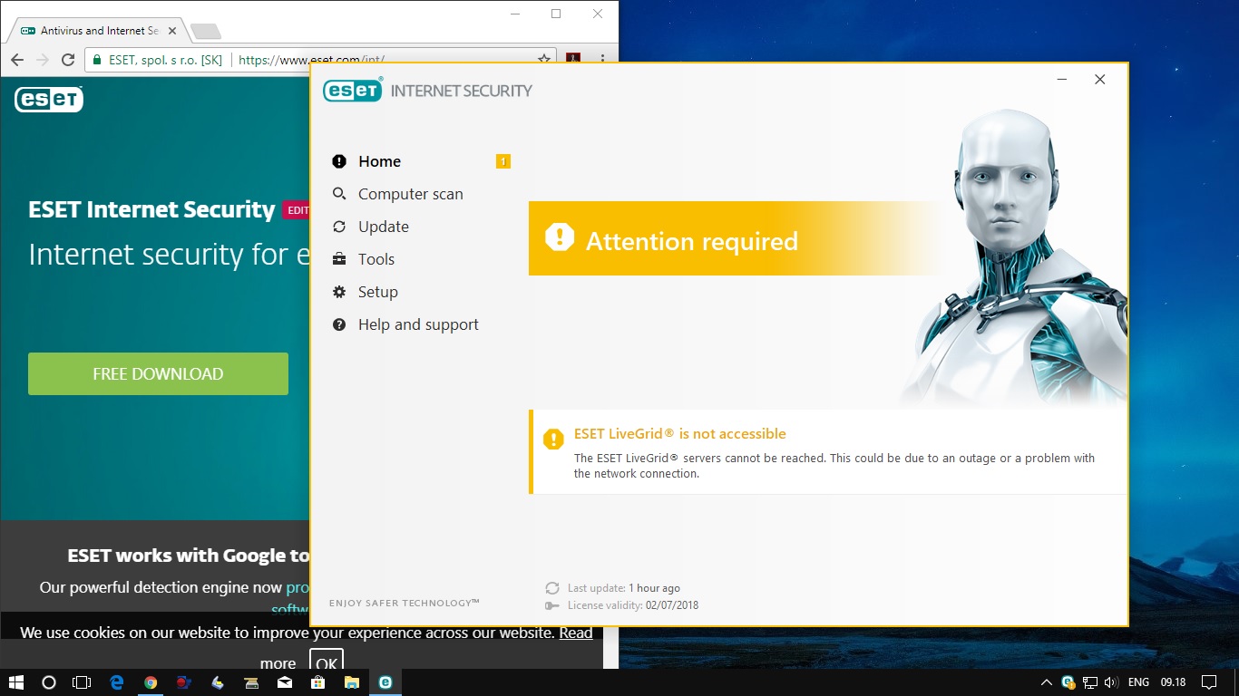
Task: Bookmark this page with the star icon
Action: pyautogui.click(x=543, y=59)
